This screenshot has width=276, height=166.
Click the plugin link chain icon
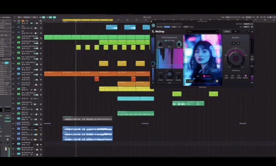tap(252, 27)
